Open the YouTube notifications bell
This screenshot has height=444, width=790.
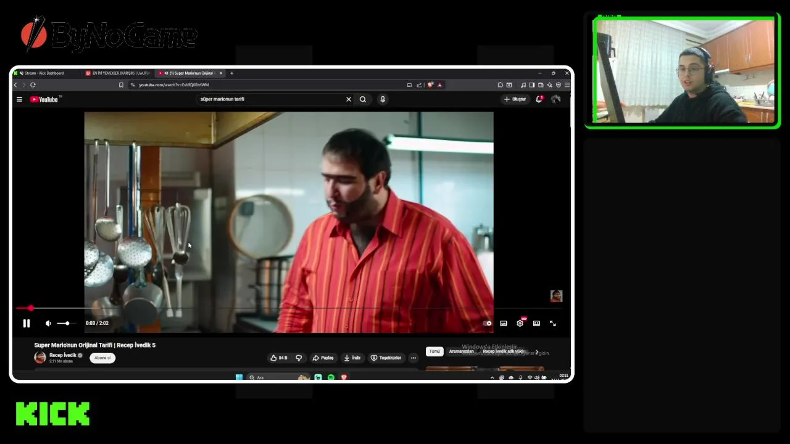click(539, 99)
